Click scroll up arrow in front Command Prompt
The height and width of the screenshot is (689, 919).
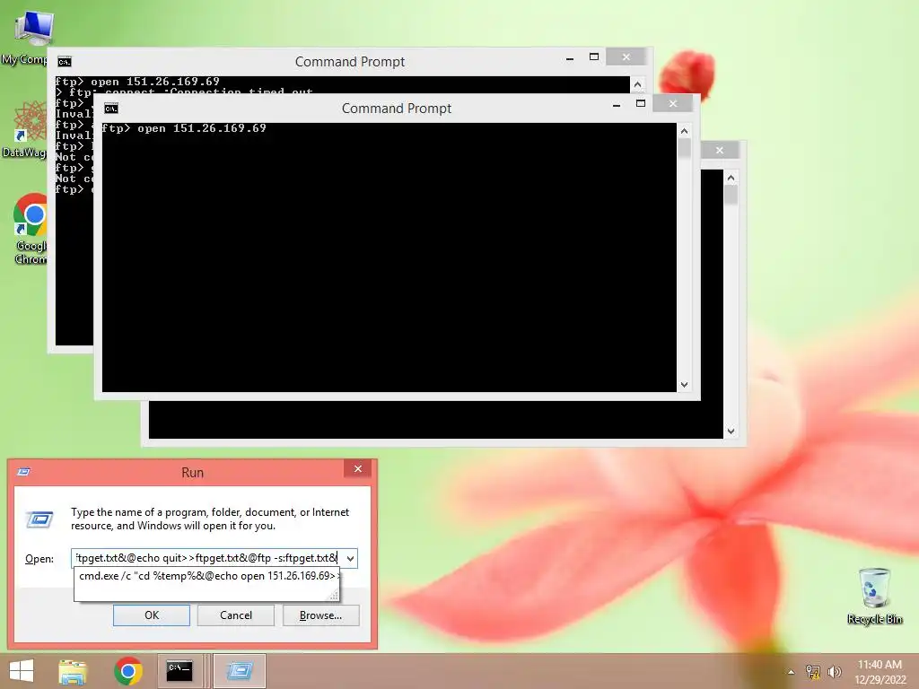(684, 131)
